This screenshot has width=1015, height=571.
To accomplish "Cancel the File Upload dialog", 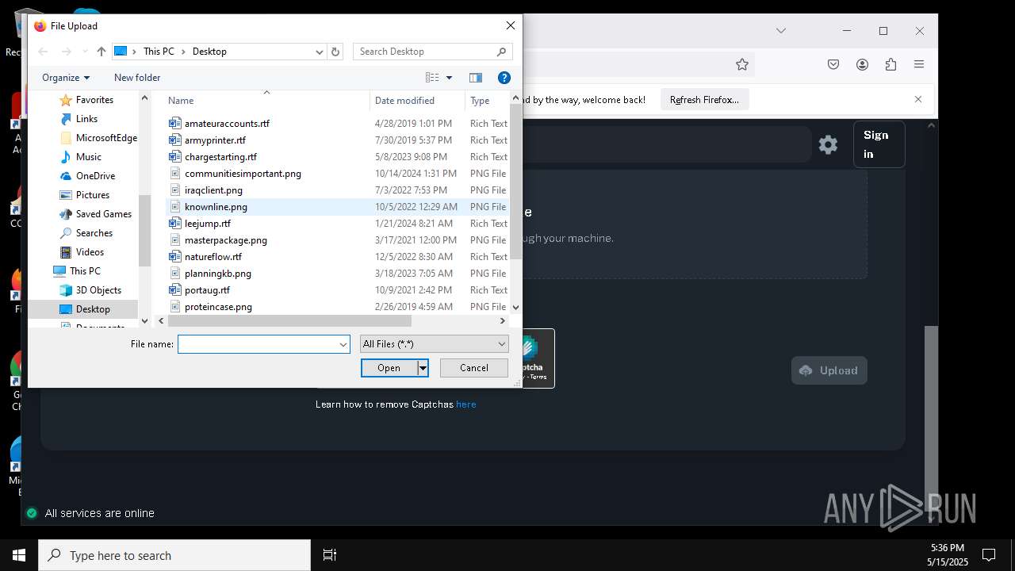I will [474, 368].
